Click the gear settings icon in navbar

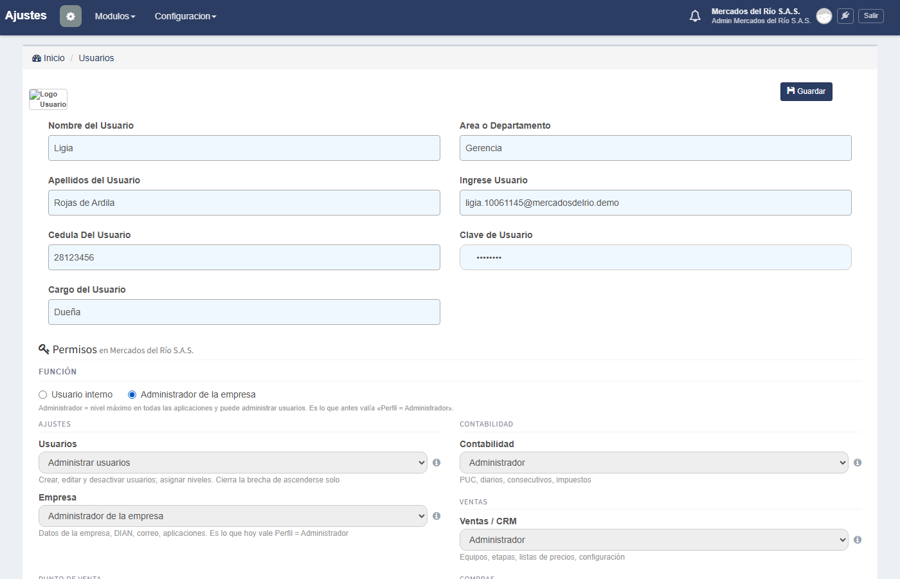pos(71,16)
